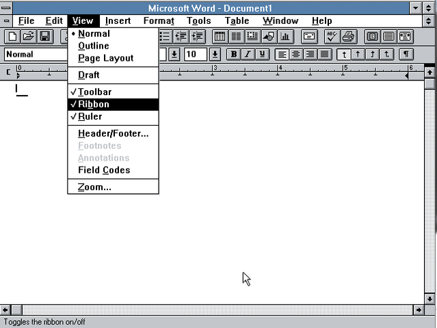Image resolution: width=437 pixels, height=328 pixels.
Task: Right-align text using the ribbon icon
Action: coord(310,54)
